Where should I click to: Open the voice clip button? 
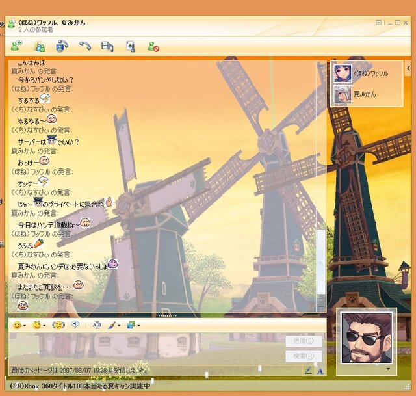75,324
